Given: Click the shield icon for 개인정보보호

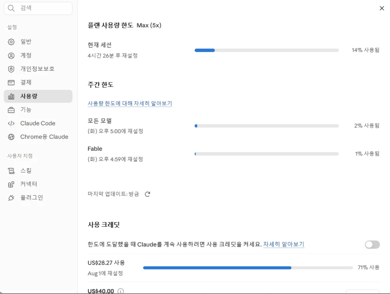Looking at the screenshot, I should tap(11, 69).
